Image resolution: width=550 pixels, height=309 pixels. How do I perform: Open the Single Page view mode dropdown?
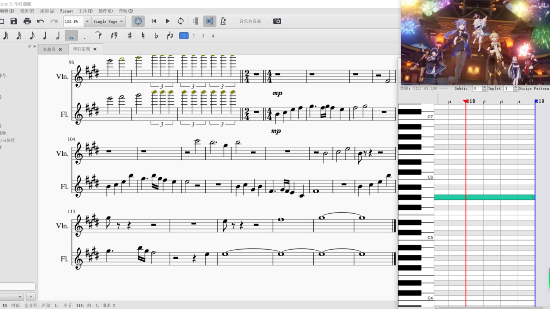click(108, 21)
